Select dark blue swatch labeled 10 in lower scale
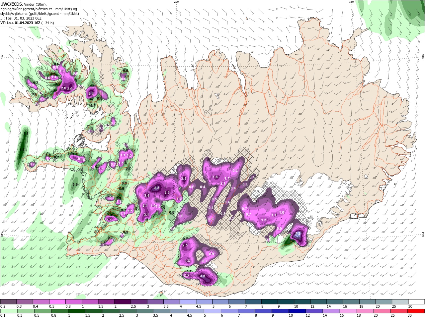This screenshot has width=425, height=318. pos(298,311)
